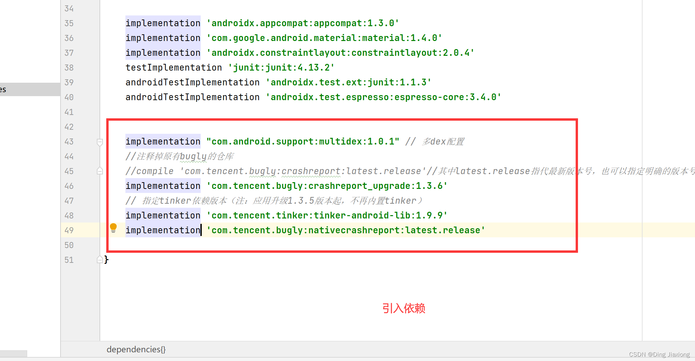695x361 pixels.
Task: Click the multidex:1.0.1 dependency string
Action: [x=303, y=142]
